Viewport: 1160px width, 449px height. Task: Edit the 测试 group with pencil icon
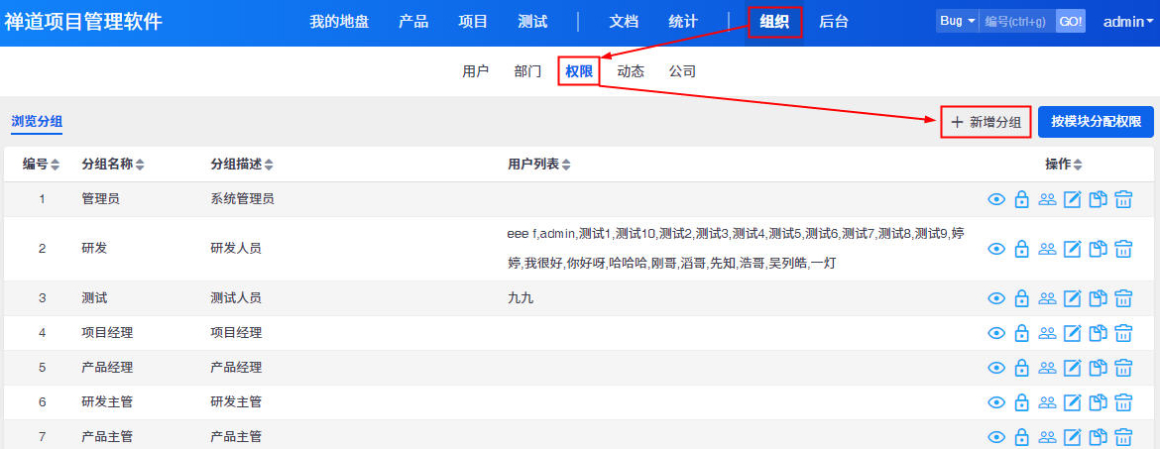click(x=1072, y=298)
